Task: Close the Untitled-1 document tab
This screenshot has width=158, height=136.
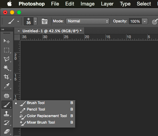Action: pos(19,31)
